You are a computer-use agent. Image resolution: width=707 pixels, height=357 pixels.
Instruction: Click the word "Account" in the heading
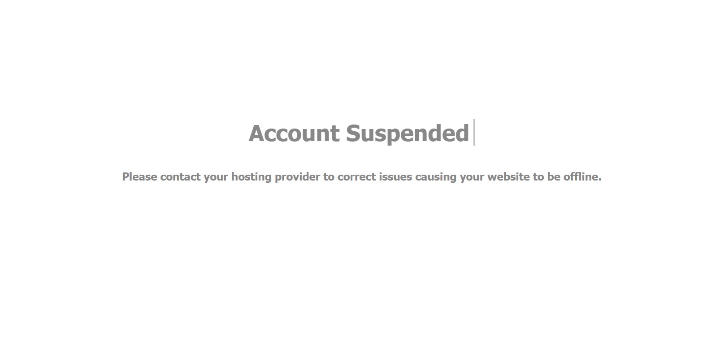tap(294, 133)
